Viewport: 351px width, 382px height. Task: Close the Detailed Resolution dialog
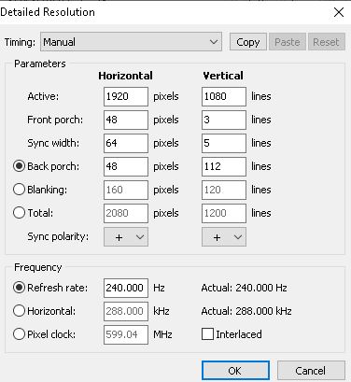point(339,12)
